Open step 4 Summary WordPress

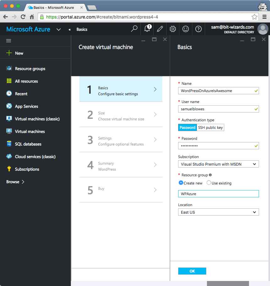click(x=121, y=164)
